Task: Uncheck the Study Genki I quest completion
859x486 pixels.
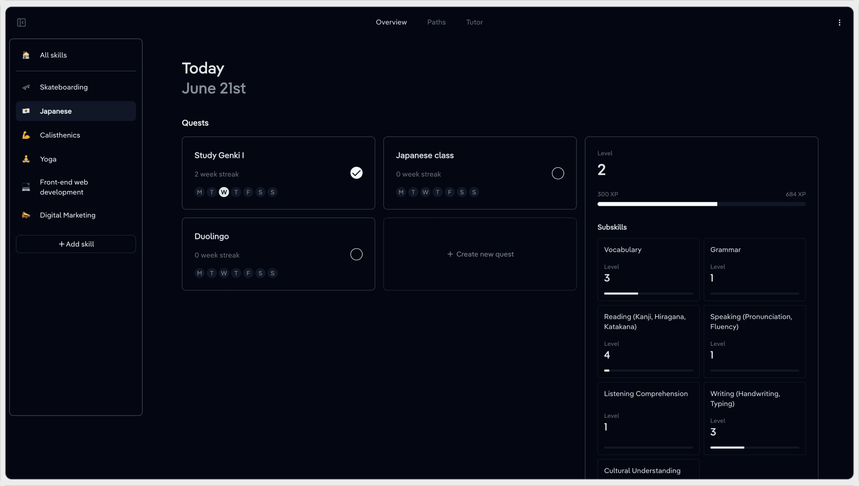Action: [x=356, y=173]
